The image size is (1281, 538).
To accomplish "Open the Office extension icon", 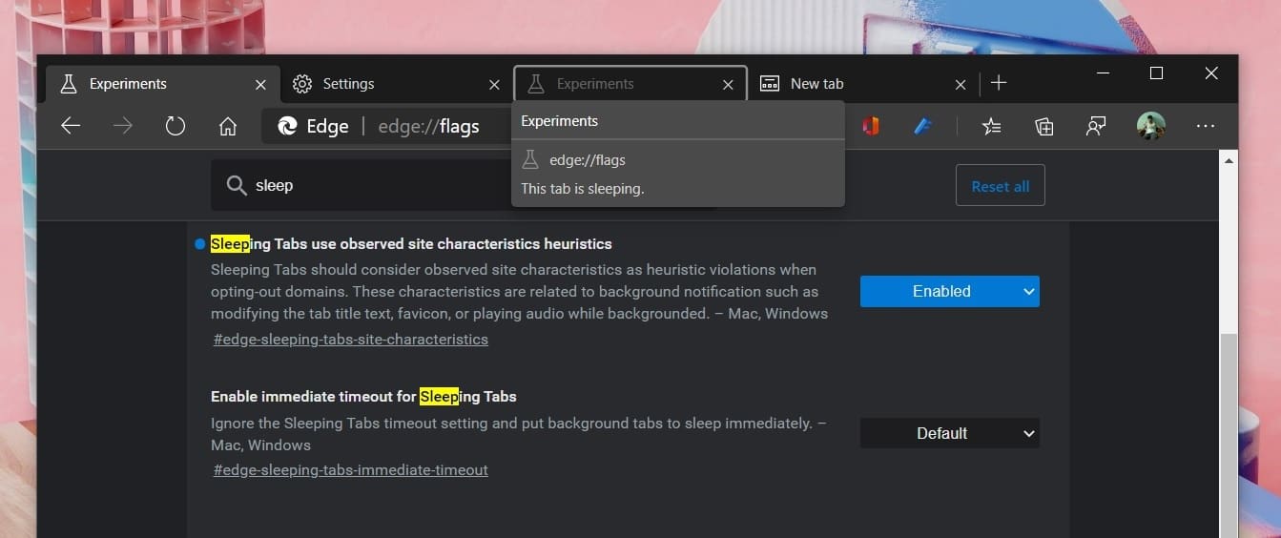I will [x=870, y=126].
